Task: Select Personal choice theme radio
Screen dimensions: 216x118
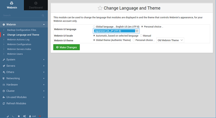Action: click(134, 40)
